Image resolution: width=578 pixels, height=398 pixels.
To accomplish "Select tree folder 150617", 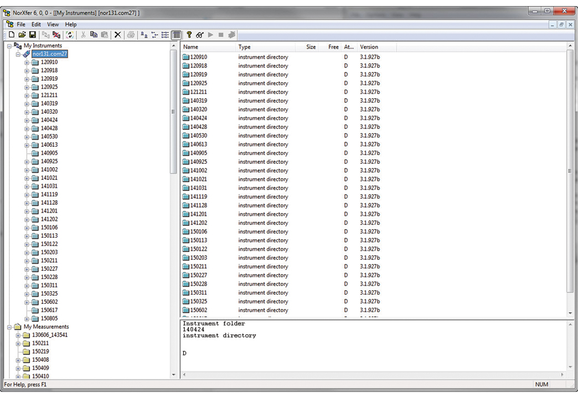I will (x=49, y=311).
